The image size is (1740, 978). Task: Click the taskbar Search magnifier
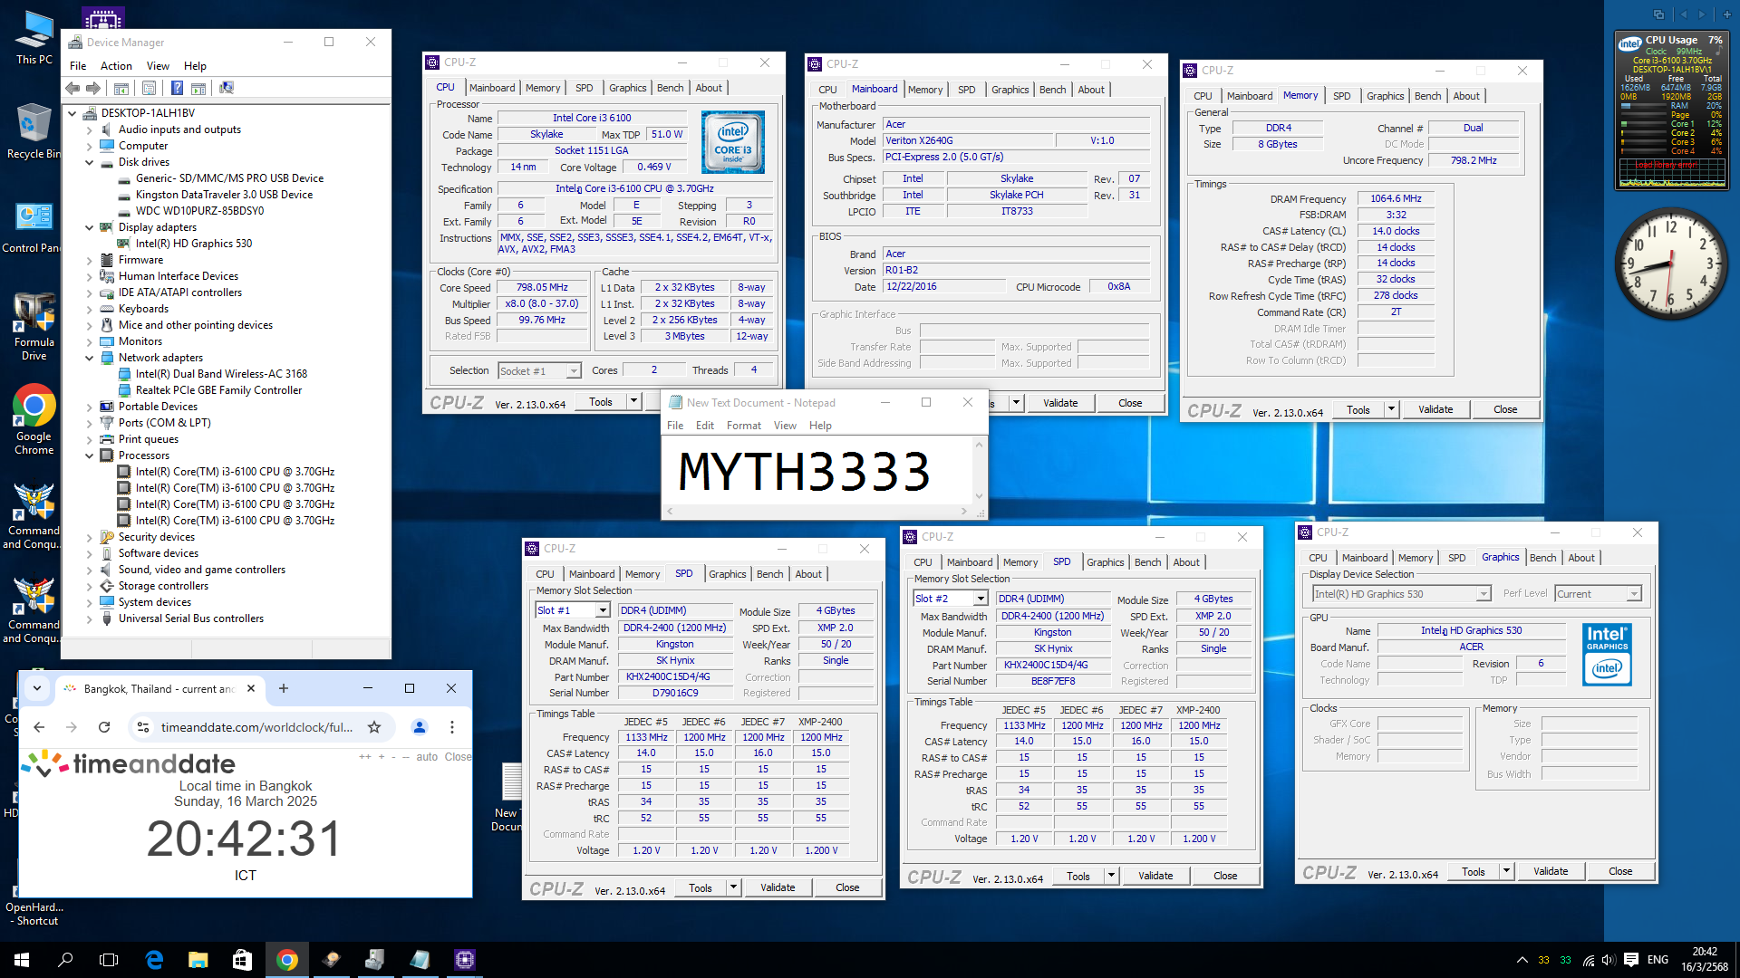65,960
